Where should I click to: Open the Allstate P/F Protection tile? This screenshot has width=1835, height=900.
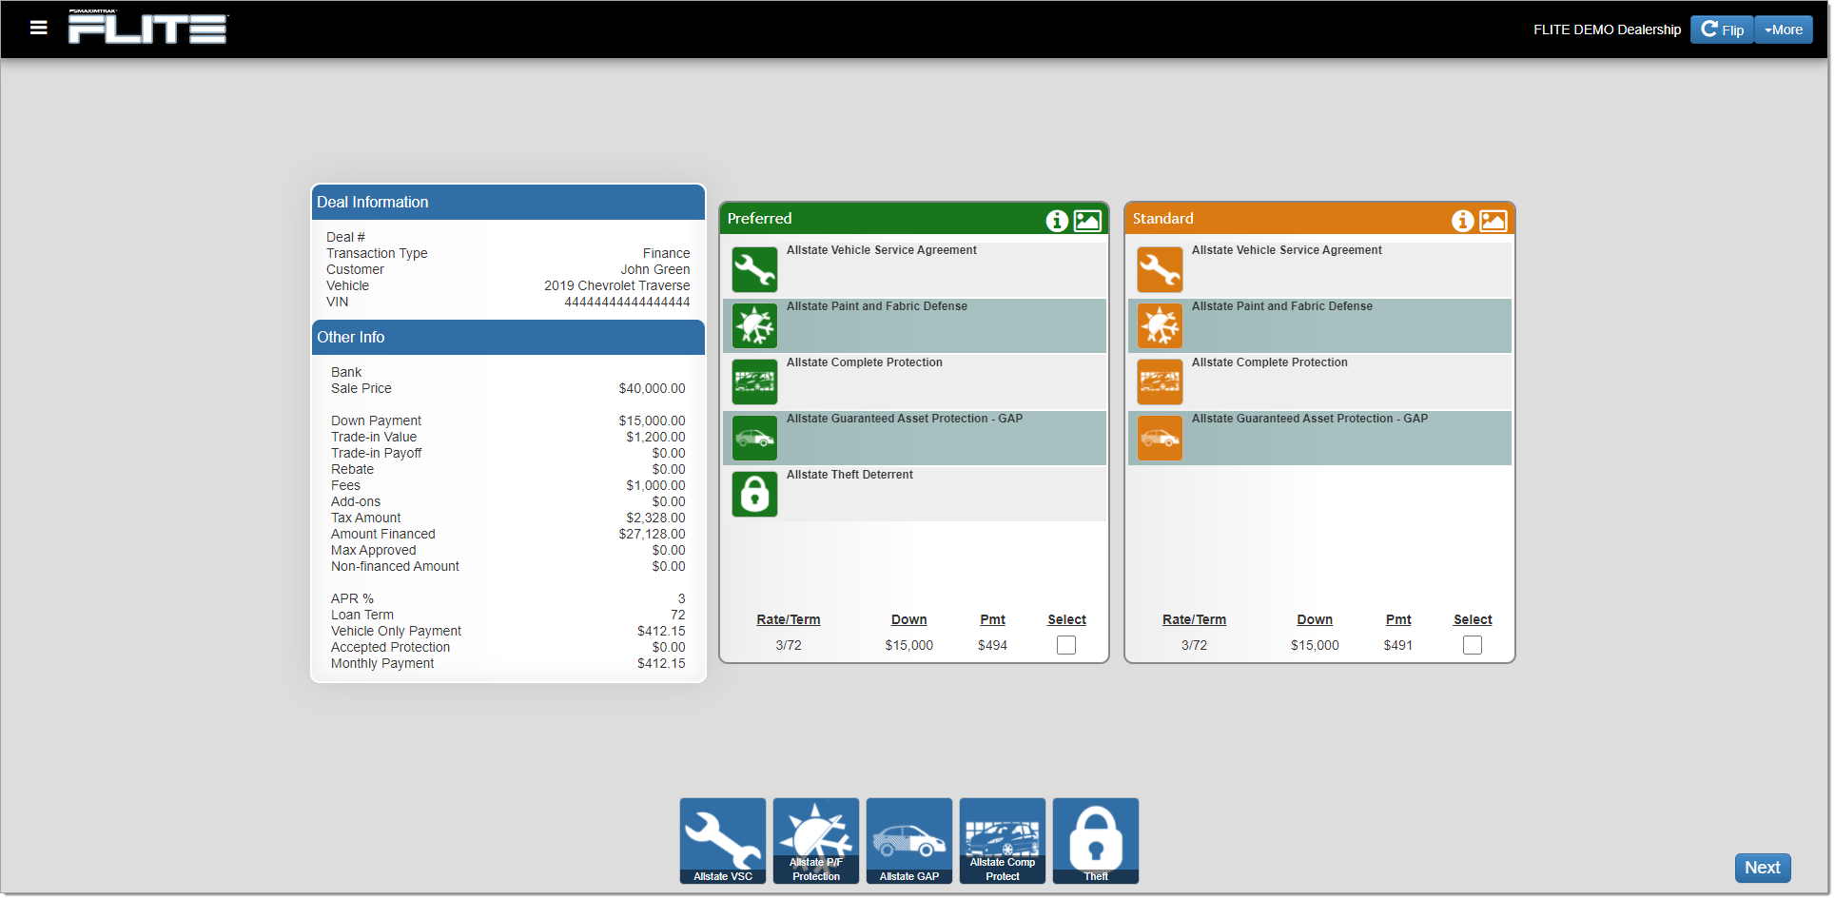pyautogui.click(x=816, y=841)
